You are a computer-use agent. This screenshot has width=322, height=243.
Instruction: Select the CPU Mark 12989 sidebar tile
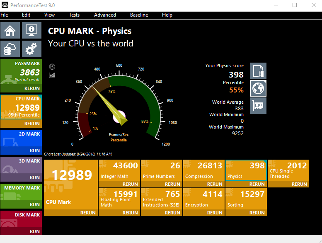click(21, 107)
